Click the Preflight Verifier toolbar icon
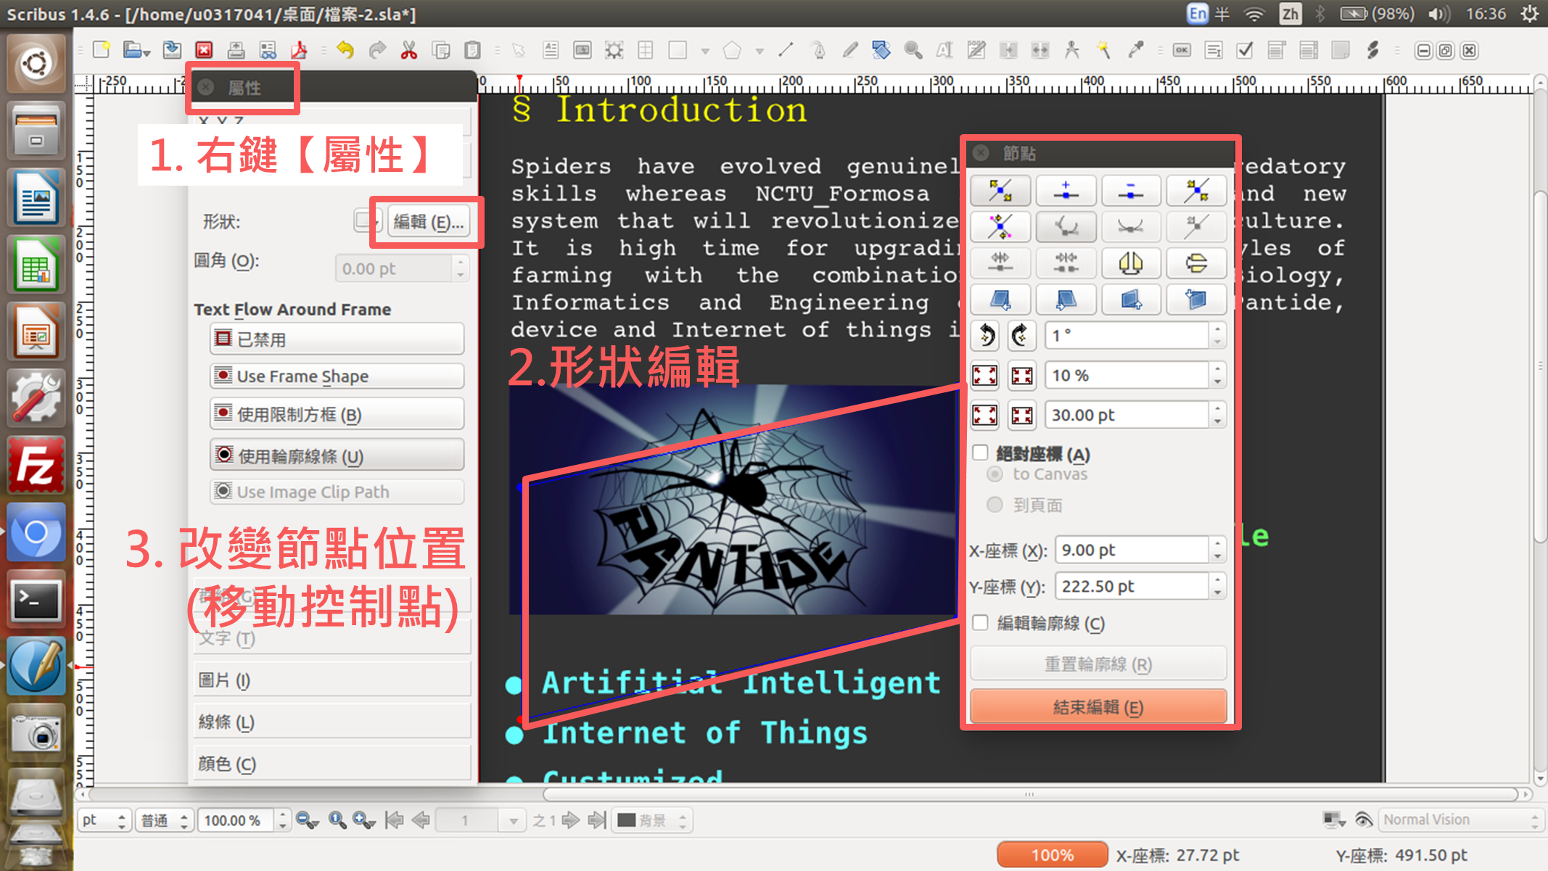 coord(268,50)
